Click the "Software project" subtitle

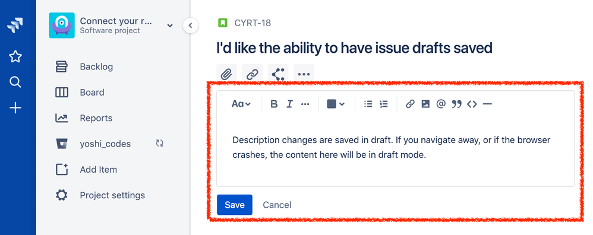coord(110,31)
